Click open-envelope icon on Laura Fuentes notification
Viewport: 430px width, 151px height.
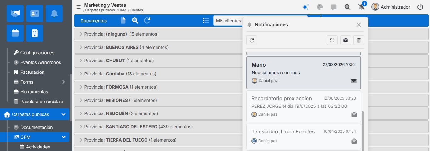pyautogui.click(x=354, y=141)
